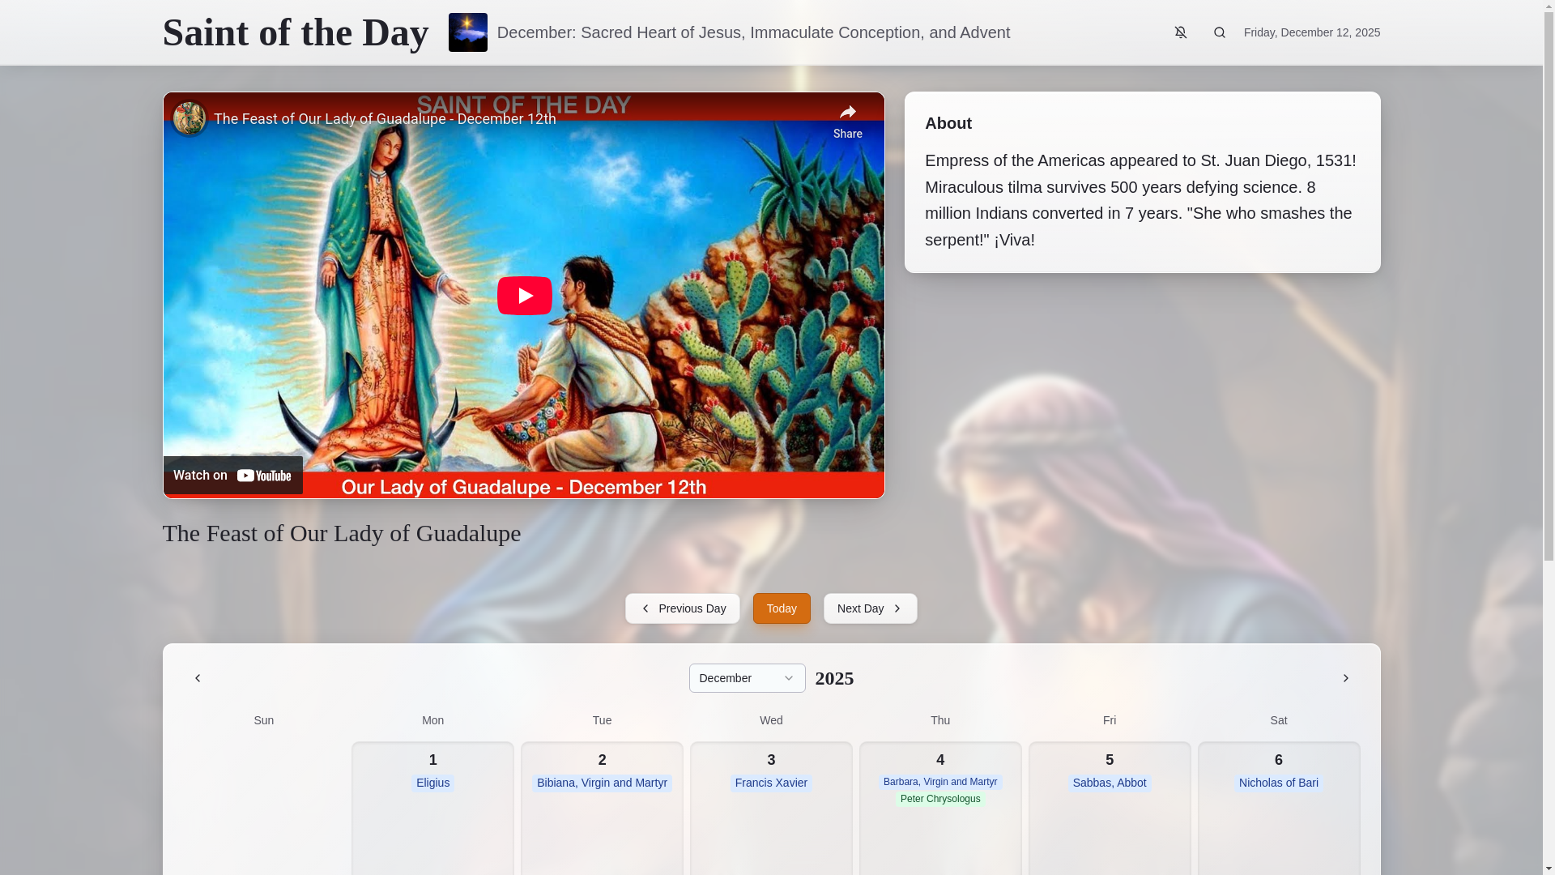Click the YouTube channel avatar
1555x875 pixels.
[x=189, y=118]
